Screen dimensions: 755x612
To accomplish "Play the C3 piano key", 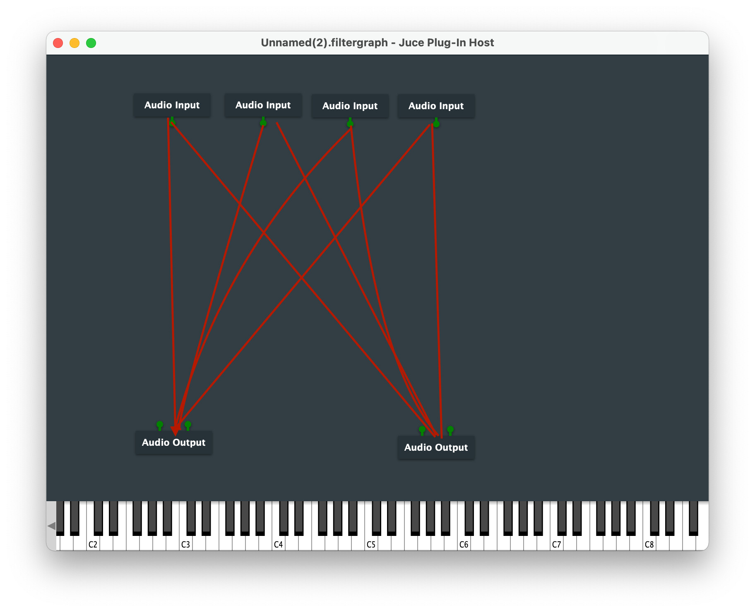I will click(x=186, y=544).
